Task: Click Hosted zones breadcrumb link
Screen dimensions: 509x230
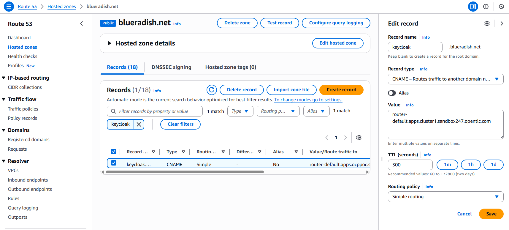Action: click(x=62, y=7)
